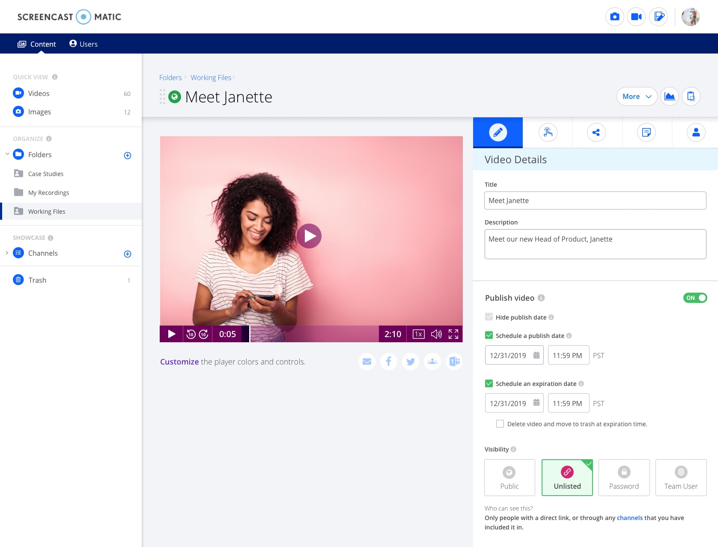
Task: Launch the video recorder icon
Action: [636, 17]
